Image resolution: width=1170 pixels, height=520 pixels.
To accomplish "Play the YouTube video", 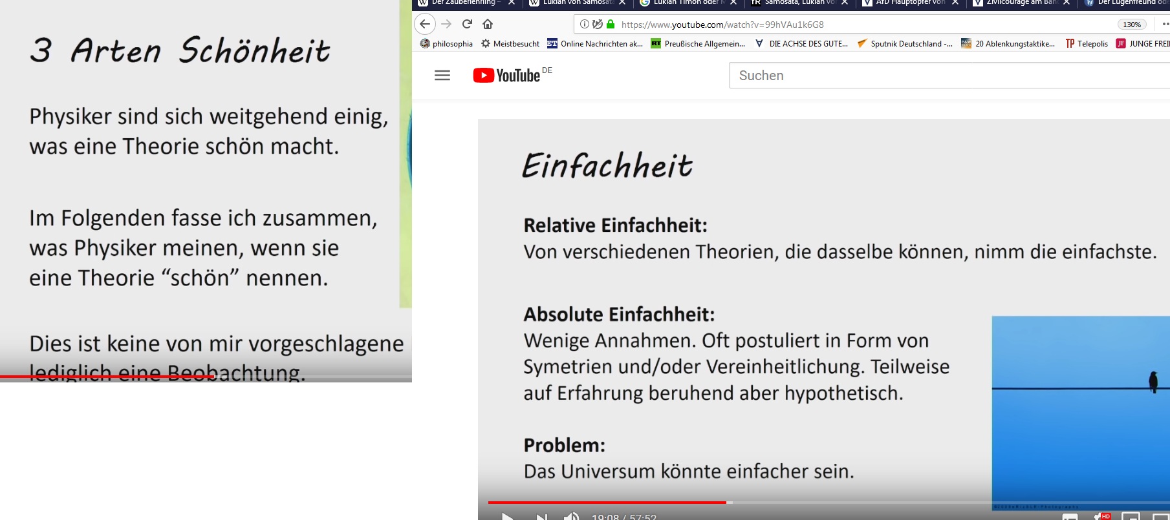I will tap(508, 516).
